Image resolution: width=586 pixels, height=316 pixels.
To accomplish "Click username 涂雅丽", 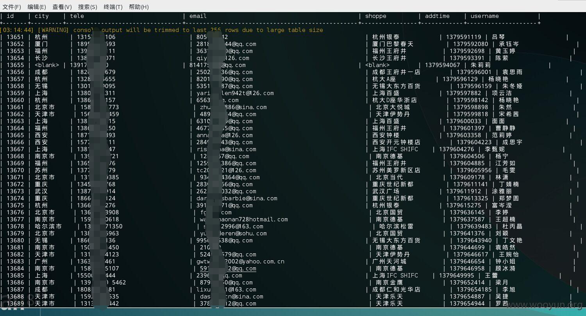I will pyautogui.click(x=502, y=191).
